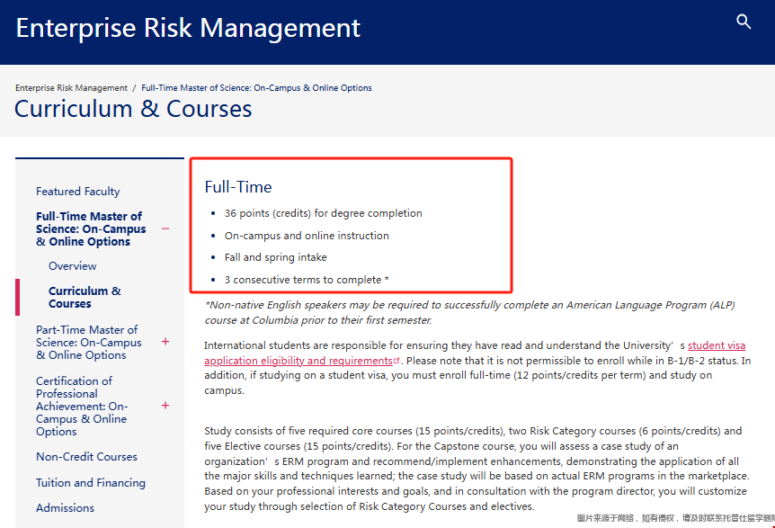This screenshot has width=775, height=528.
Task: Click the Full-Time section heading
Action: coord(238,187)
